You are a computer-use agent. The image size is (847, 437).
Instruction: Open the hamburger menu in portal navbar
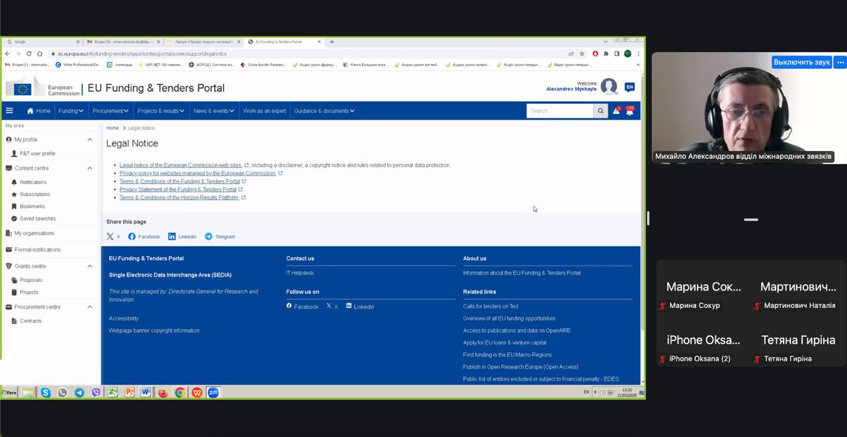(x=9, y=111)
